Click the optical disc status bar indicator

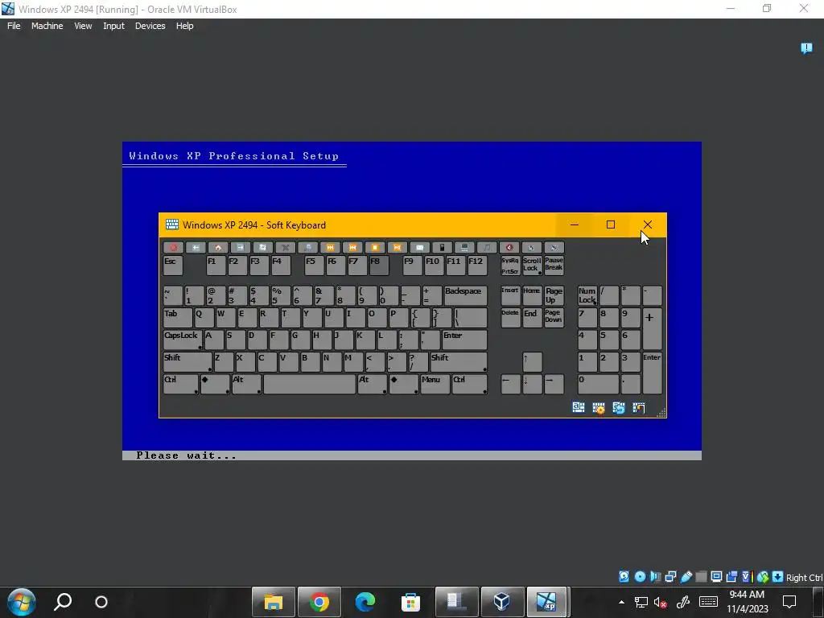click(640, 576)
